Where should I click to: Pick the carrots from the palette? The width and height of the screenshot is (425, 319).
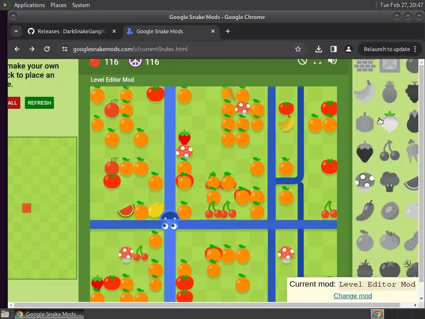click(x=412, y=151)
